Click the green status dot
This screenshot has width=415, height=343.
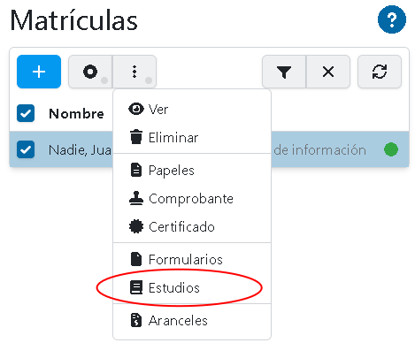click(x=391, y=149)
